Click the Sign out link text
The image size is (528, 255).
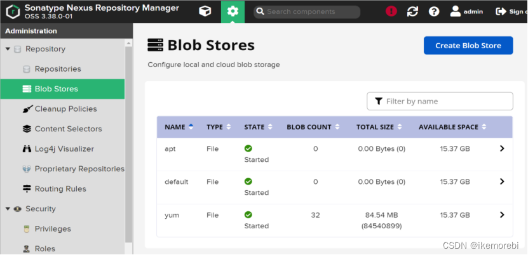(x=518, y=12)
